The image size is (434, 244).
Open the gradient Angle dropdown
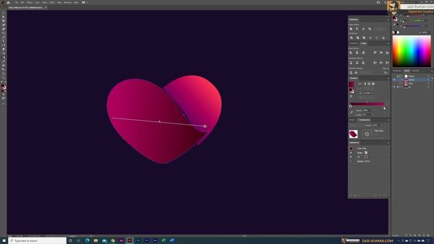[x=373, y=93]
